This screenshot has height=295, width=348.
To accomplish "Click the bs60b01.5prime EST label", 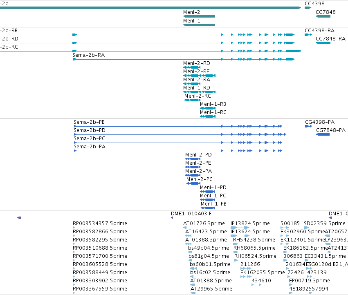I will click(210, 264).
